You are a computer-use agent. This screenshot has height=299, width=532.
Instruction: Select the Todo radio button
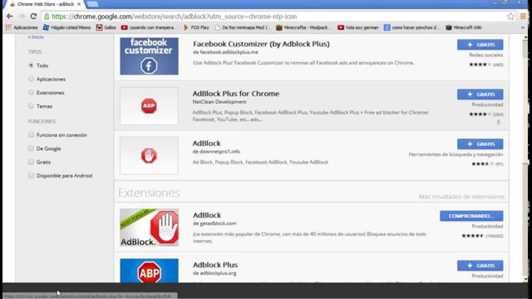[x=31, y=65]
